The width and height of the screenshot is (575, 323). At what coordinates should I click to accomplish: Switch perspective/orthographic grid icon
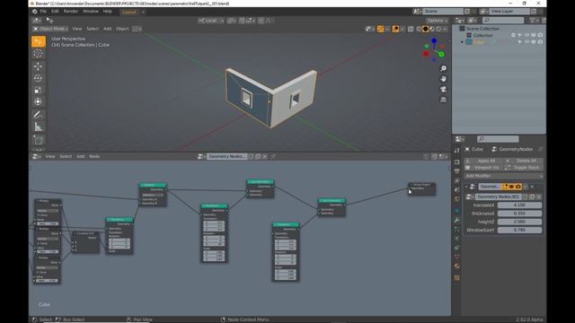(443, 100)
